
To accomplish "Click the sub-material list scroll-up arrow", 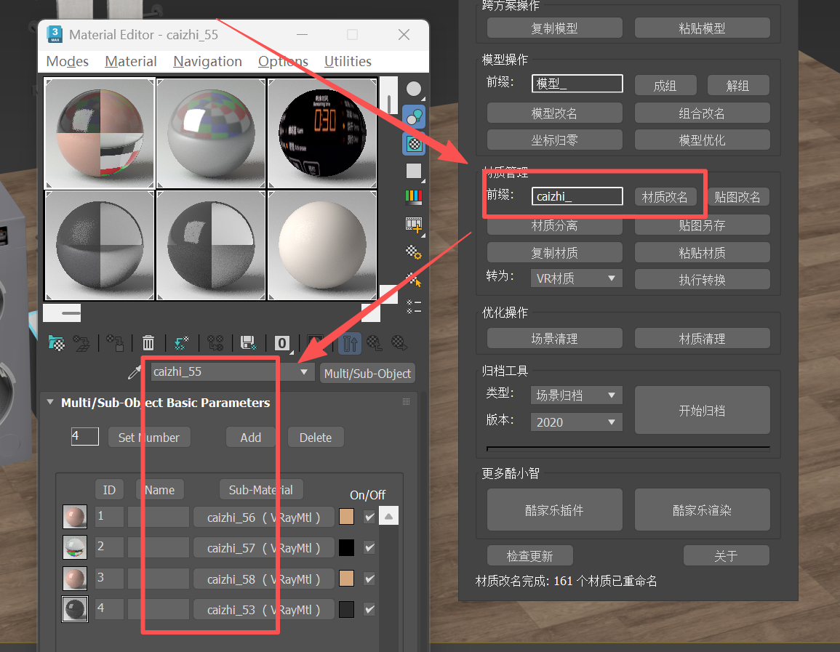I will tap(388, 516).
